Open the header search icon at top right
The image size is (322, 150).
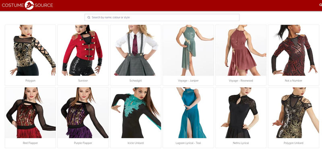pos(321,5)
